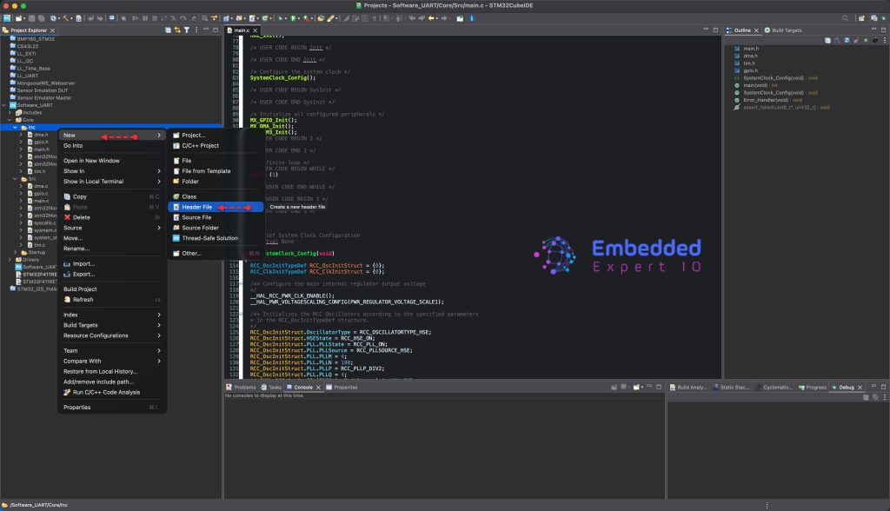The image size is (890, 511).
Task: Click the yellow Back navigation arrow
Action: (431, 18)
